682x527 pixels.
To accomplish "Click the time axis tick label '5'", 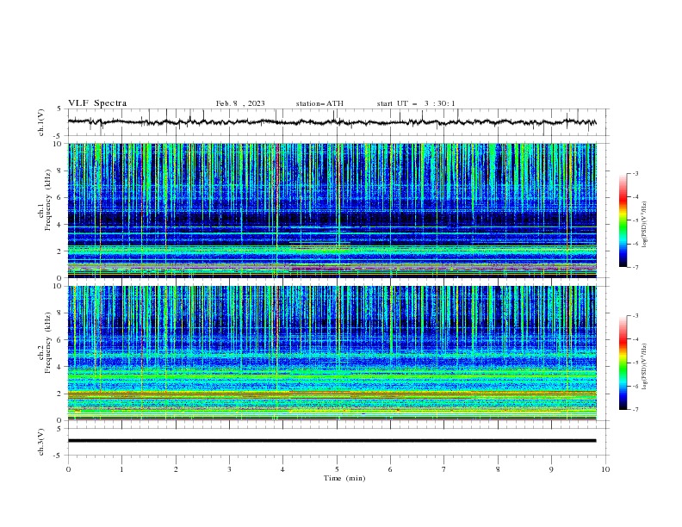I will [337, 469].
